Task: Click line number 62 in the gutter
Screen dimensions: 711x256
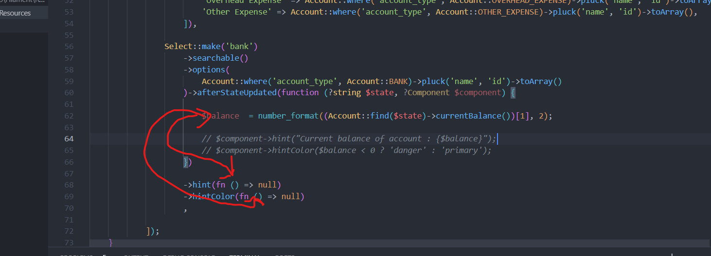Action: point(69,116)
